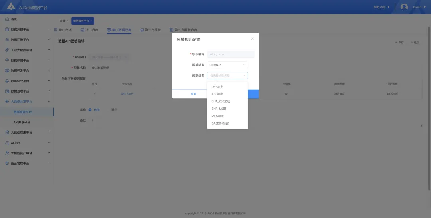The height and width of the screenshot is (218, 431).
Task: Open the 数据API dropdown
Action: [109, 57]
